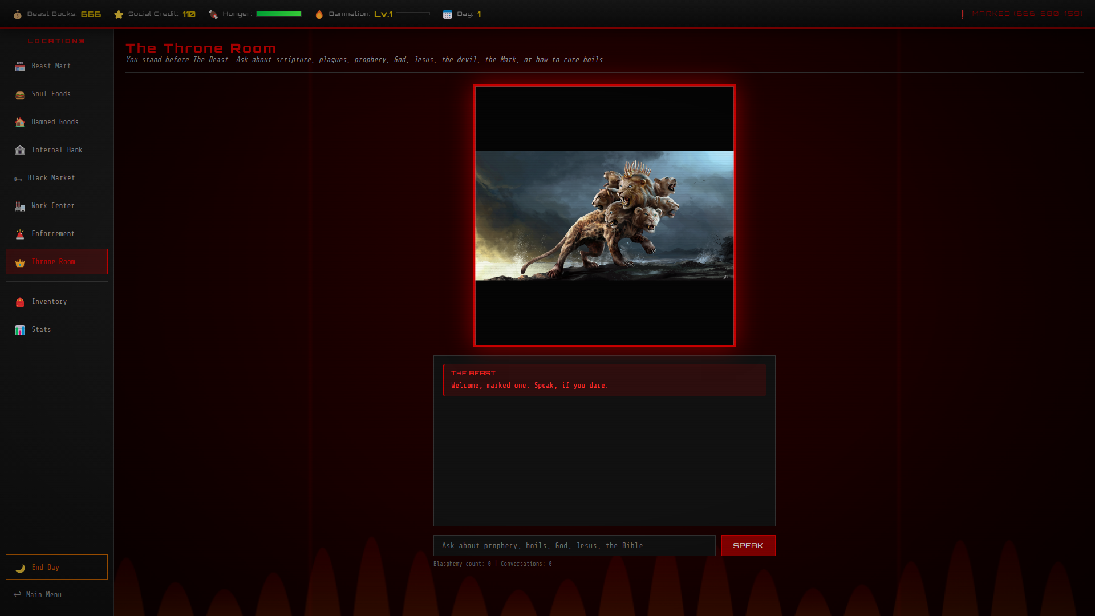Click the Inventory backpack icon

click(x=20, y=302)
